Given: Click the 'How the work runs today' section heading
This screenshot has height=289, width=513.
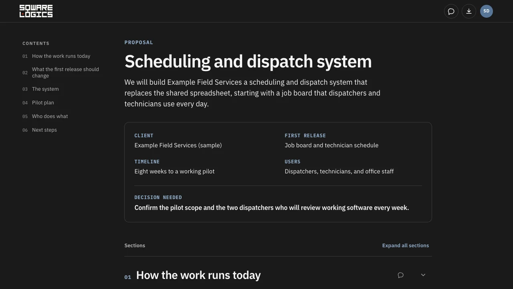Looking at the screenshot, I should 198,275.
